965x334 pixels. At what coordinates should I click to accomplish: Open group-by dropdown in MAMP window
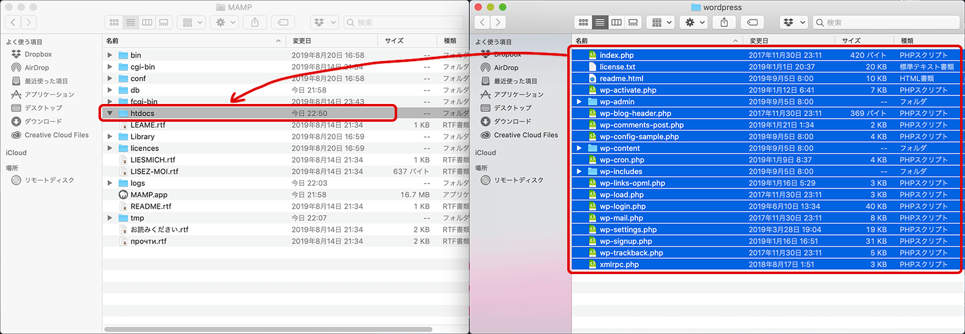[x=191, y=23]
